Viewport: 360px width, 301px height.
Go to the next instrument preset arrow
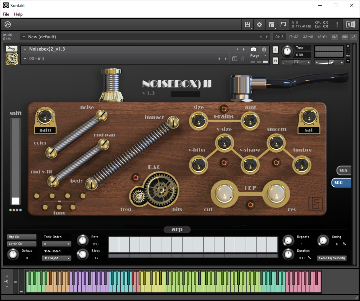pos(244,49)
